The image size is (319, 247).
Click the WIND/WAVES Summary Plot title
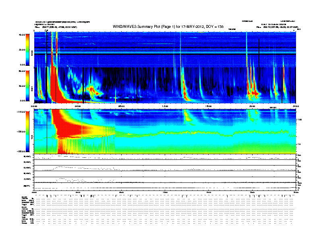(168, 27)
